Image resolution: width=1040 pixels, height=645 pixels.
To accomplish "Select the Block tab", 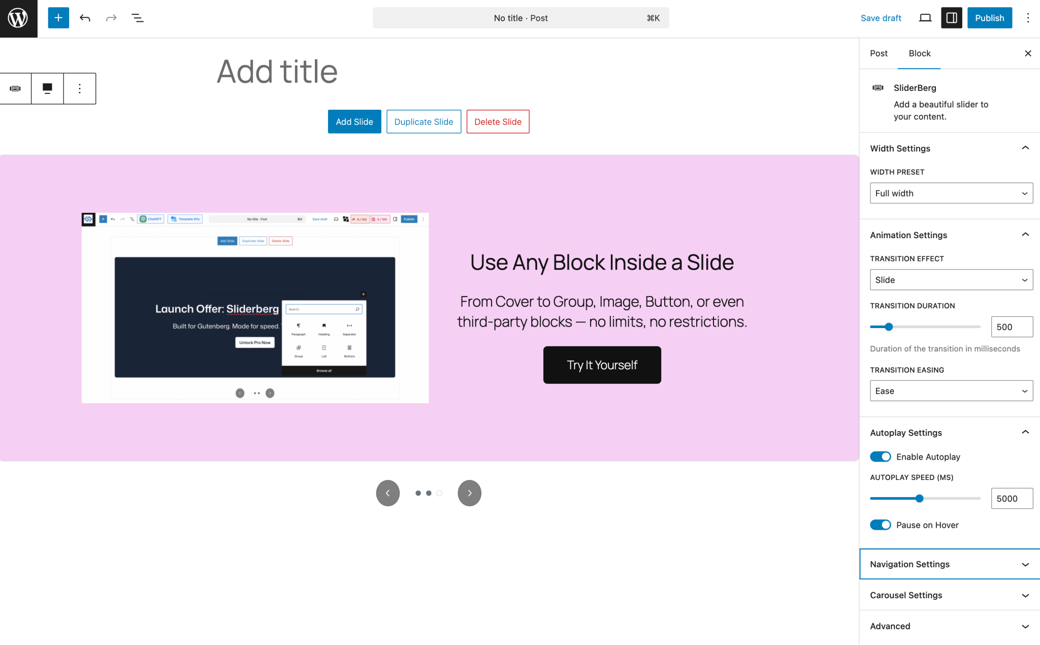I will [x=919, y=53].
